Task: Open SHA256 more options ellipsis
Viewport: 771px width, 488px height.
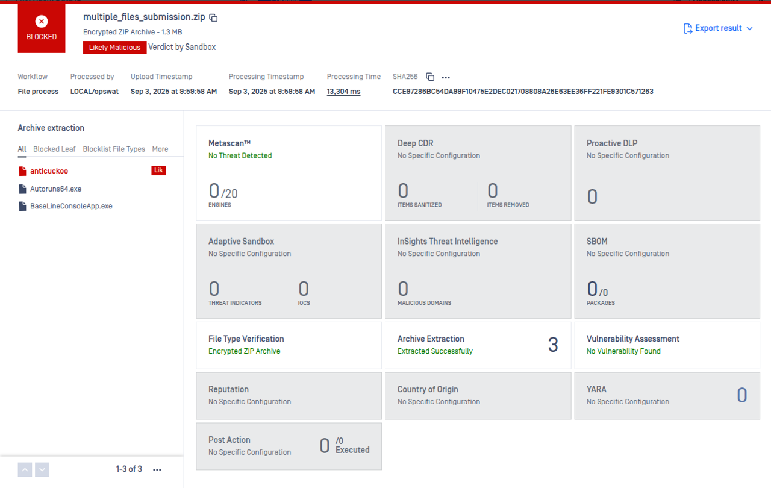Action: click(x=446, y=77)
